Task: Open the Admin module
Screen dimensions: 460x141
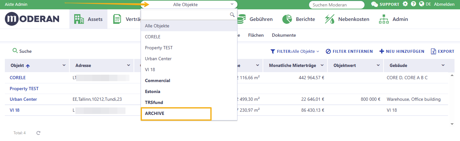Action: click(394, 19)
